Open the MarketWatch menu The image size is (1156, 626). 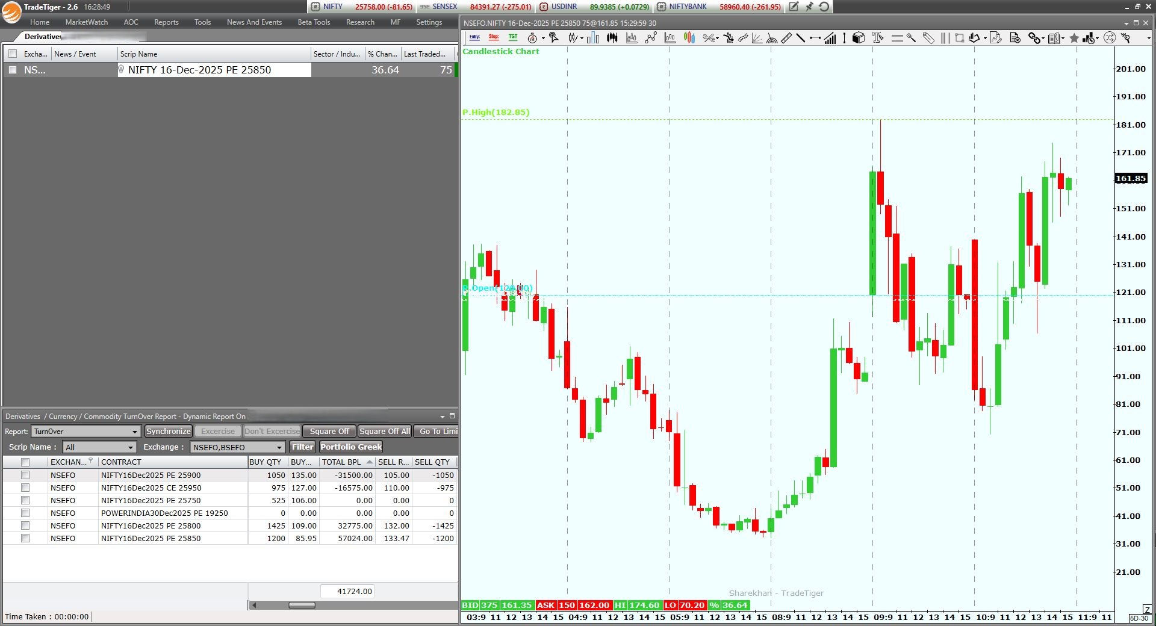(86, 22)
